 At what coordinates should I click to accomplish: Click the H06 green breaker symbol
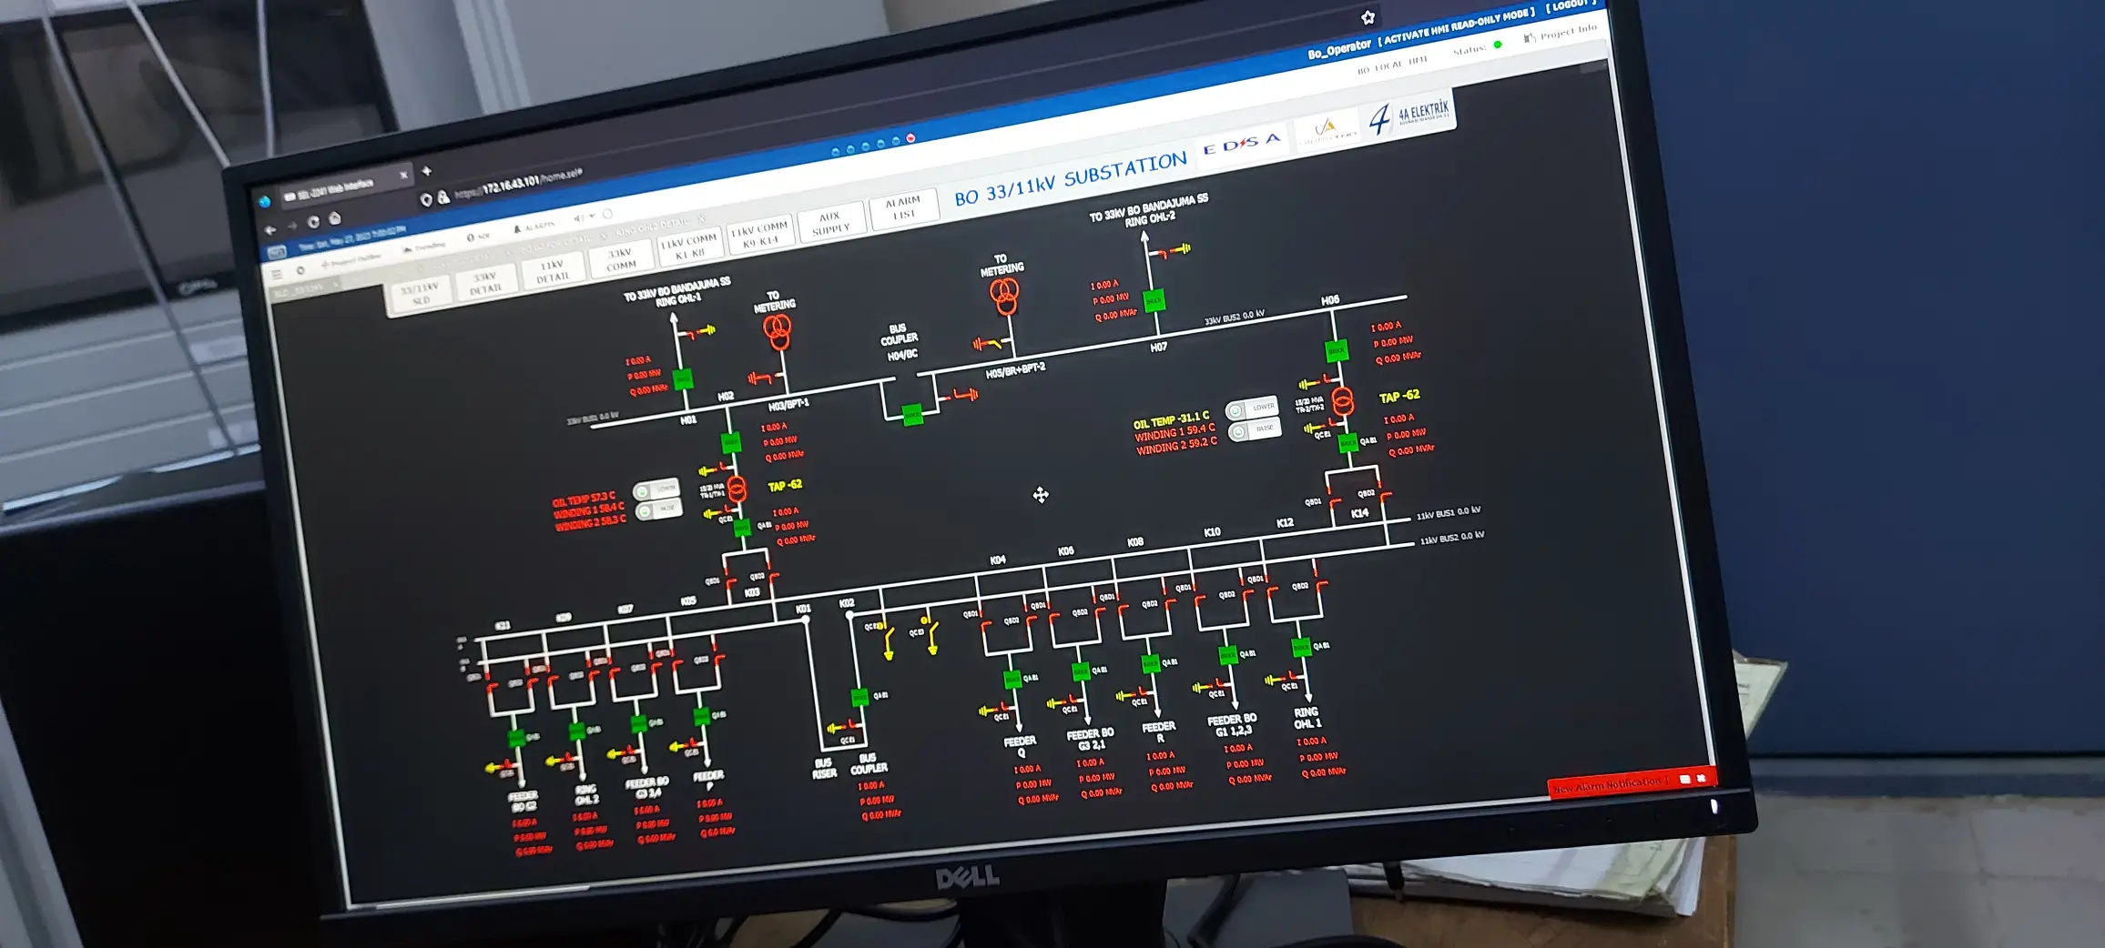(1336, 350)
